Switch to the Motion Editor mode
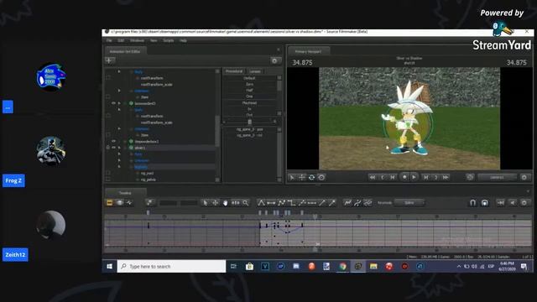537x302 pixels. coord(119,203)
